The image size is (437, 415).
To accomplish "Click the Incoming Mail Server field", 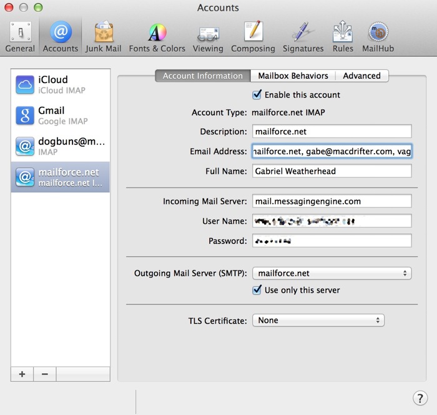I will coord(331,201).
